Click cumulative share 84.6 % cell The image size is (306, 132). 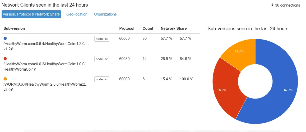[186, 59]
